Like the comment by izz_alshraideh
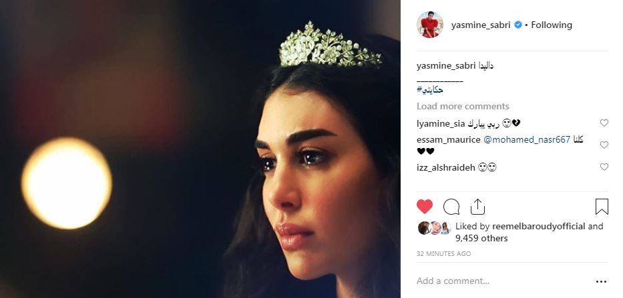 click(x=604, y=167)
